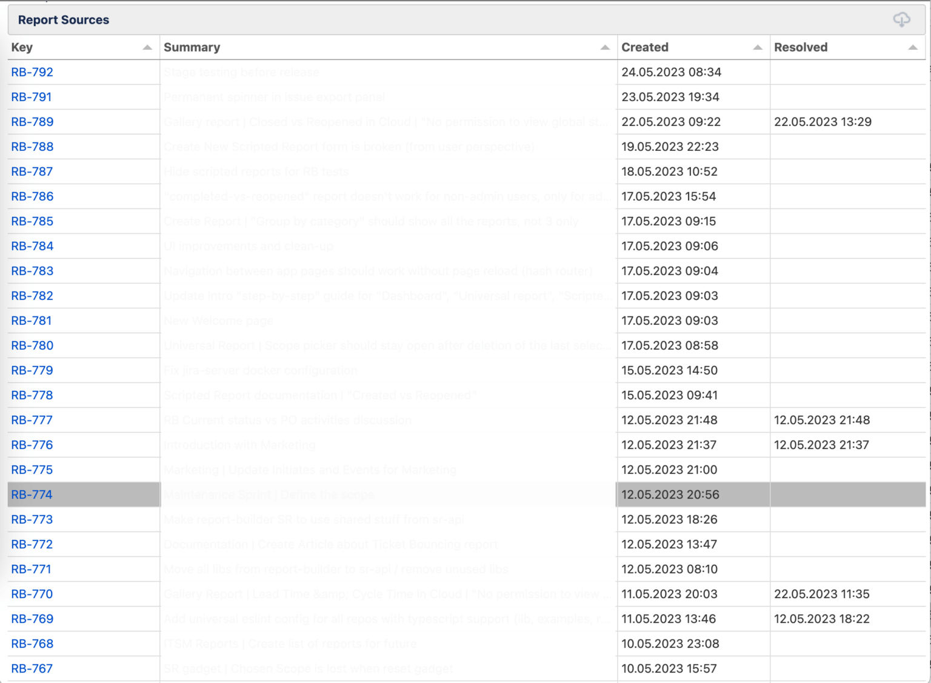The height and width of the screenshot is (683, 931).
Task: Click the sort arrow on the Key column
Action: 146,46
